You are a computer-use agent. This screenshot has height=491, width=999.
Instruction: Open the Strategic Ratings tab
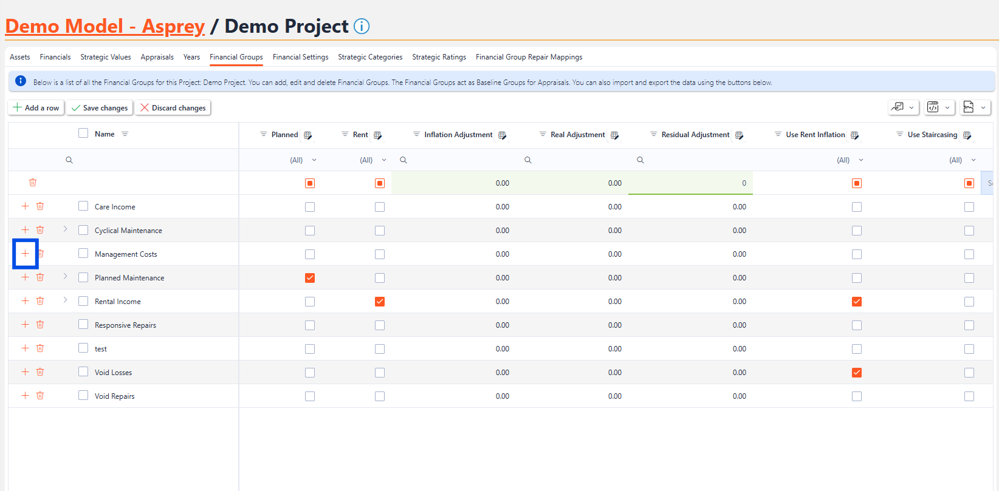coord(439,57)
